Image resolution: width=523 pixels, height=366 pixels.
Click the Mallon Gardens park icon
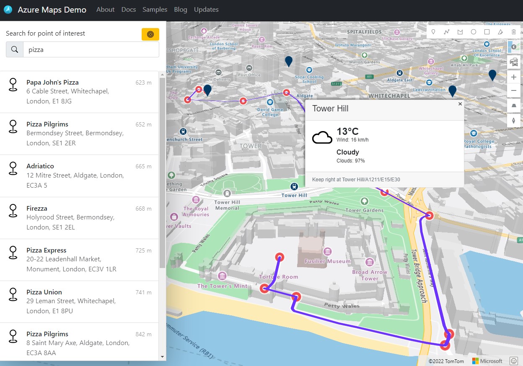coord(365,55)
